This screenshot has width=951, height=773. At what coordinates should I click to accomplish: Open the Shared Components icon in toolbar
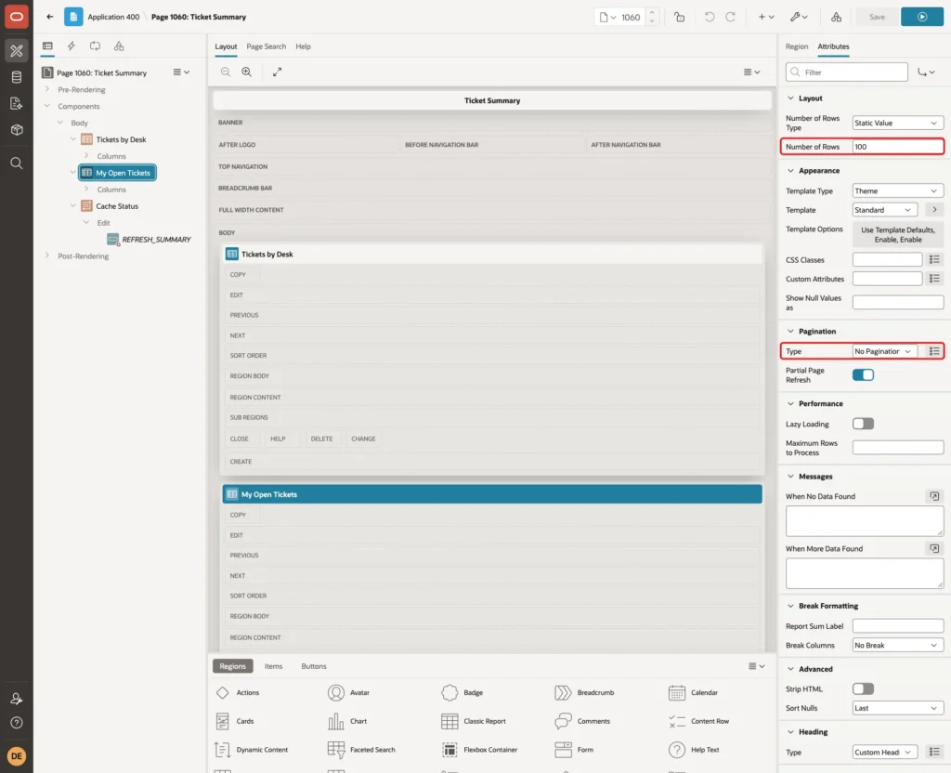click(836, 17)
